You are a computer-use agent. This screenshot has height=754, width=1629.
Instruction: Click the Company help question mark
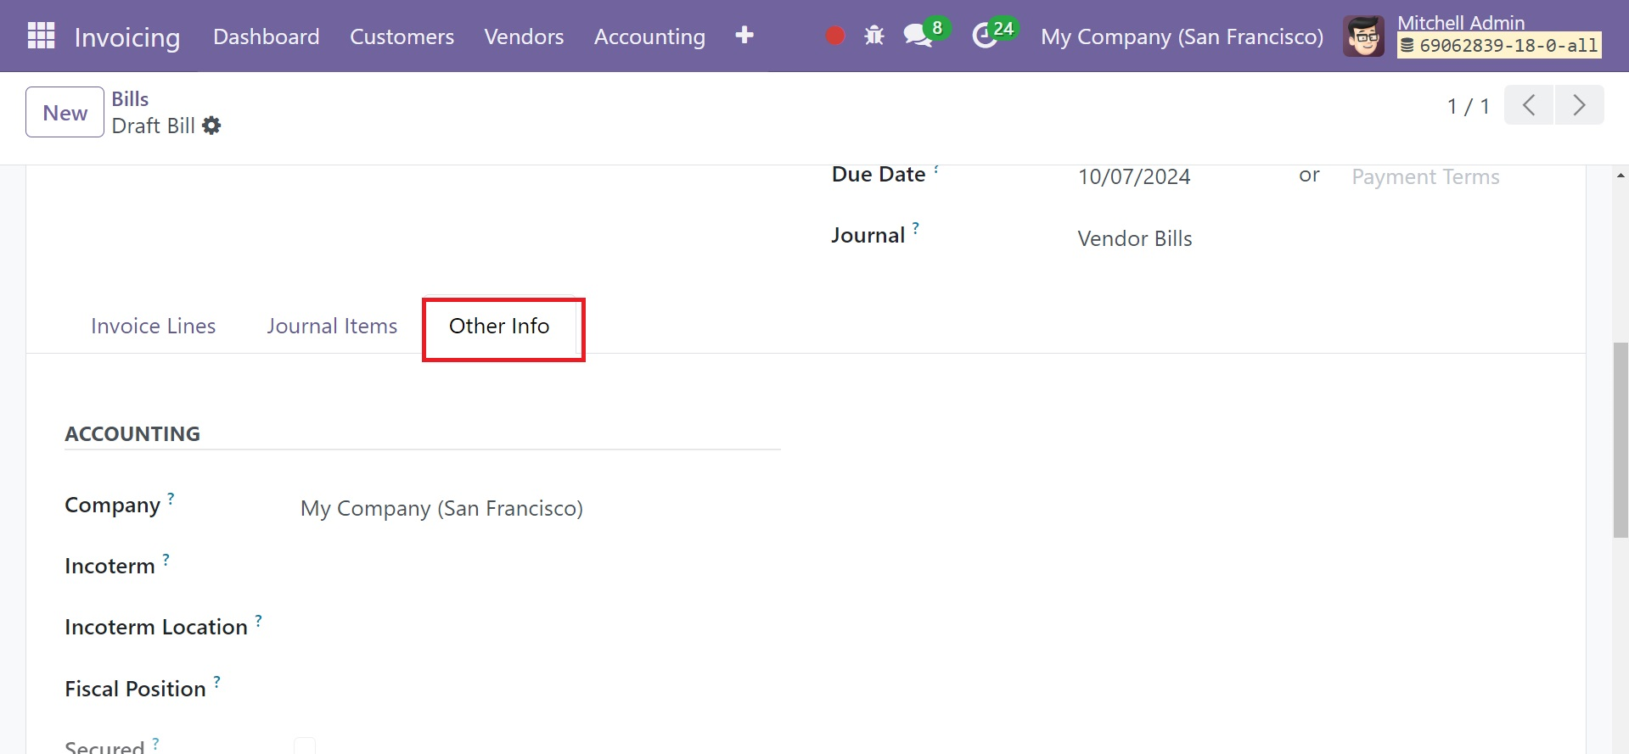(171, 498)
